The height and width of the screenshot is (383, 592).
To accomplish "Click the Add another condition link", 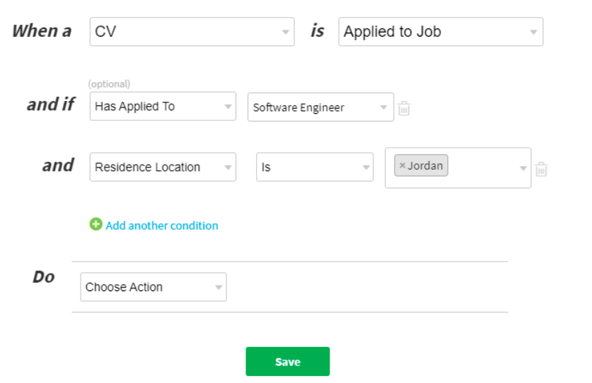I will 162,225.
